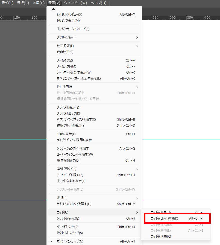Open the ウィンドウ menu
This screenshot has width=220, height=245.
coord(75,3)
